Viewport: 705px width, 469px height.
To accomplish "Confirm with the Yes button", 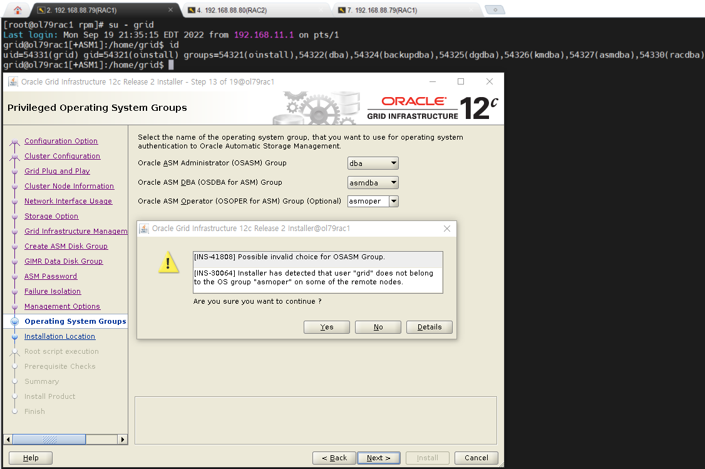I will click(x=327, y=327).
